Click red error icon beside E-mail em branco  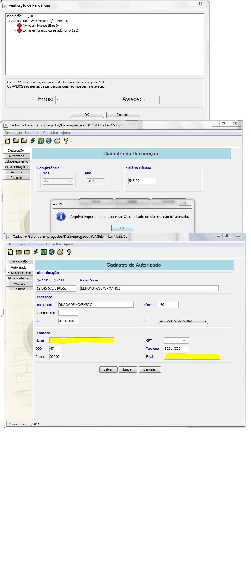tap(20, 30)
